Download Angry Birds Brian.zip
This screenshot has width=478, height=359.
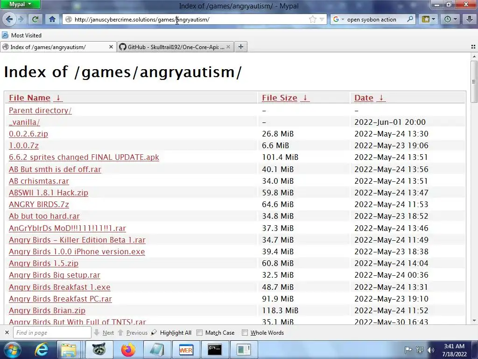47,310
